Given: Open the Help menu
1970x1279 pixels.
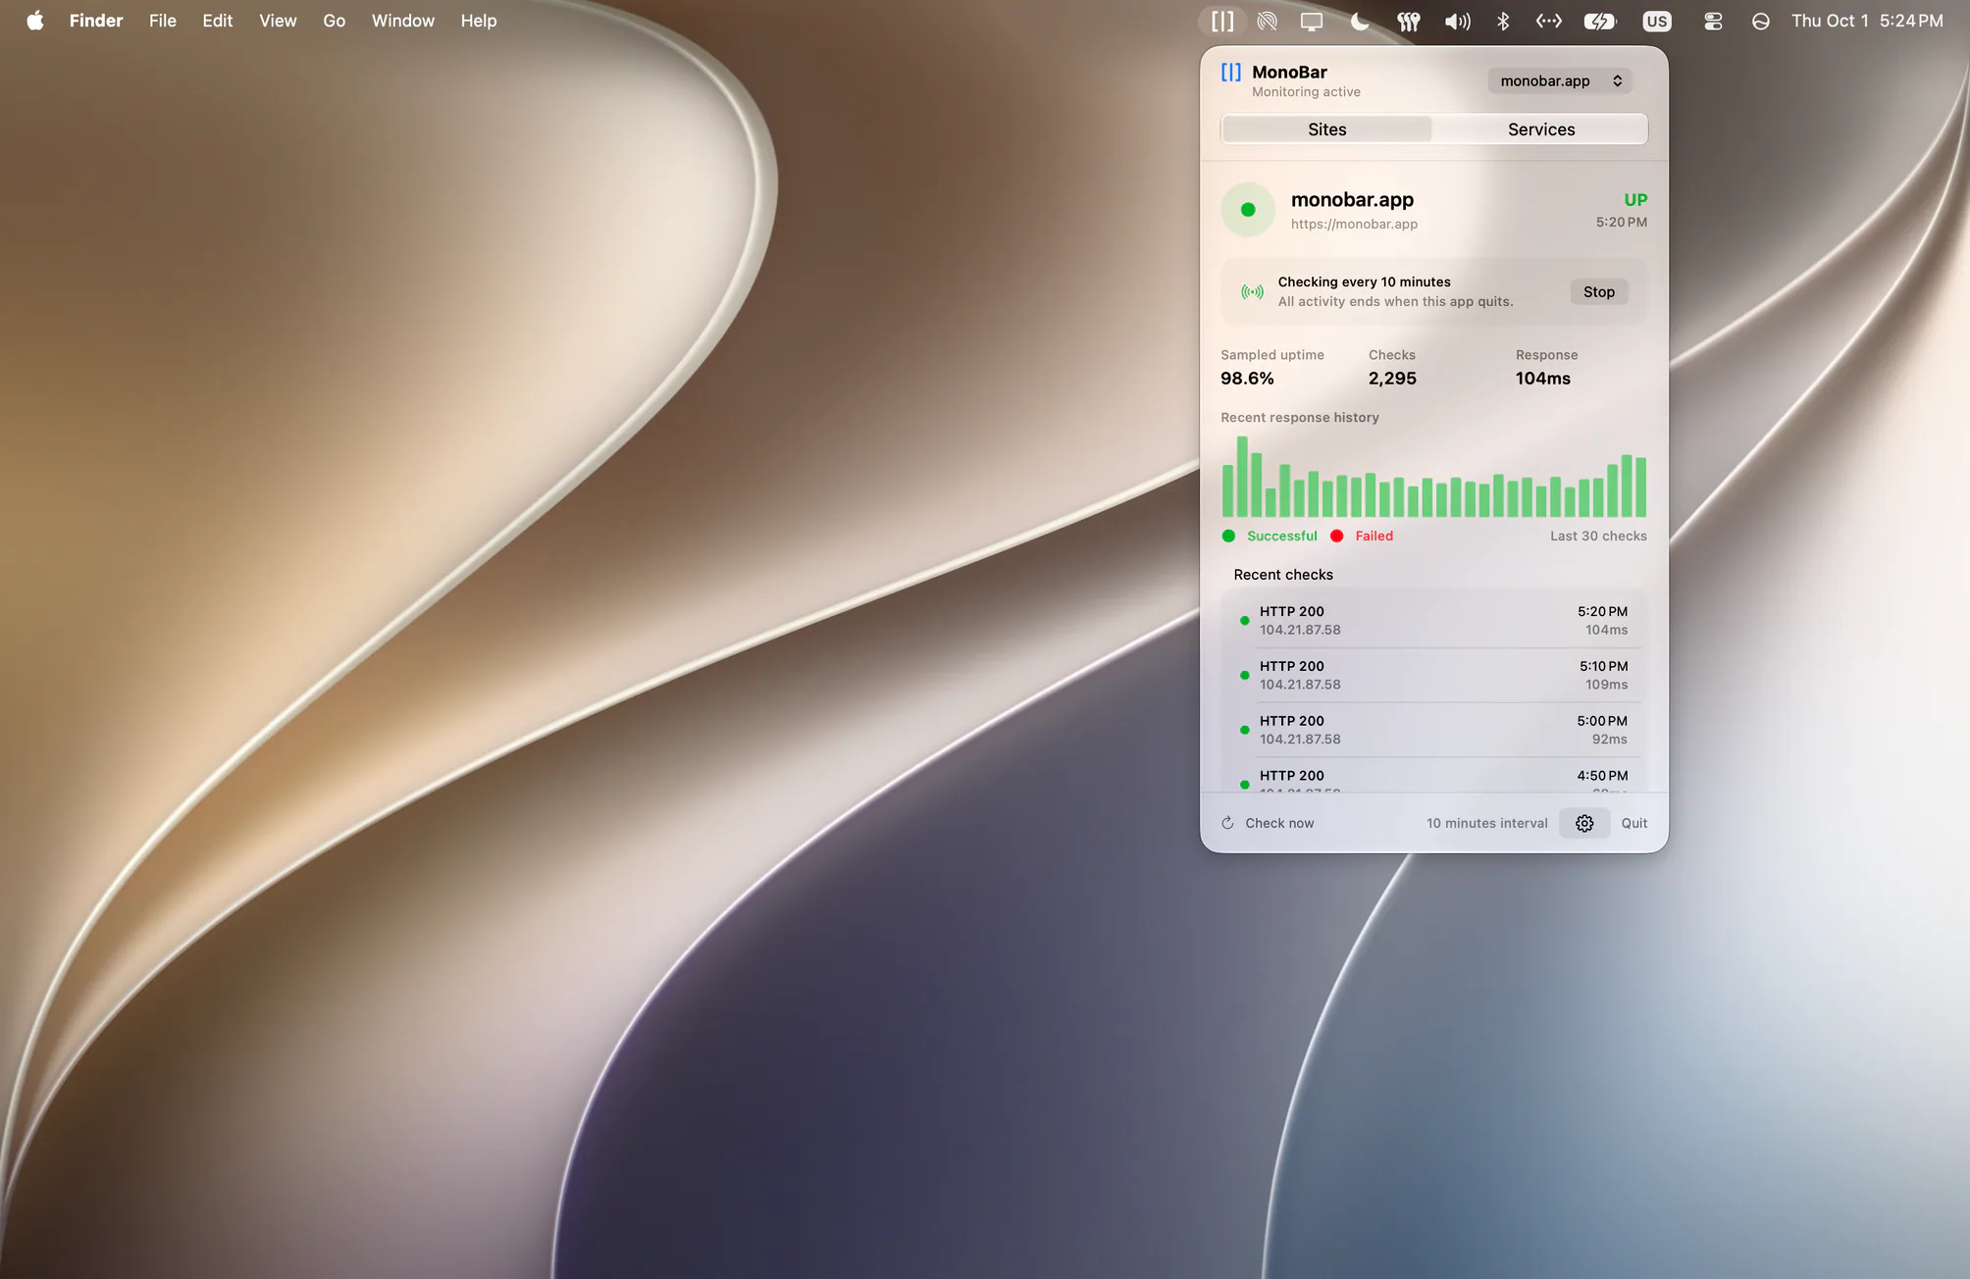Looking at the screenshot, I should point(479,21).
